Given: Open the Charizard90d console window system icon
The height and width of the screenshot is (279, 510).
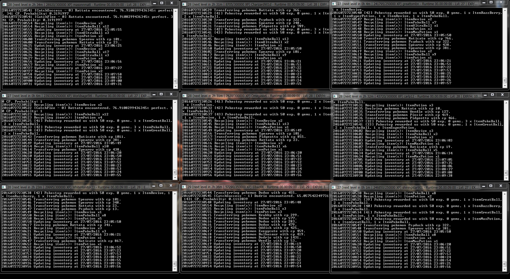Looking at the screenshot, I should [x=184, y=4].
